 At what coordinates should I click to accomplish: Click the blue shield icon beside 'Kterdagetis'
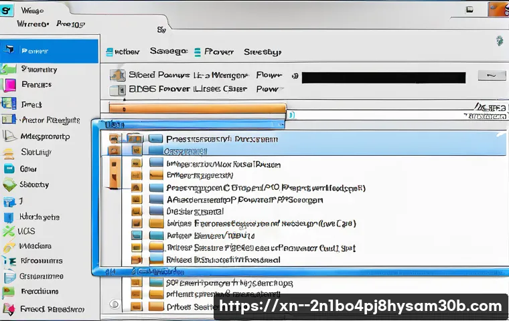coord(9,217)
